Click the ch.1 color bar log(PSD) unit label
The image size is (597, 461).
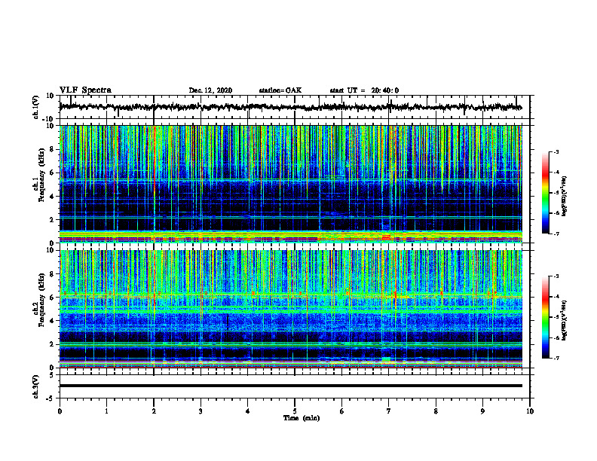tap(565, 197)
